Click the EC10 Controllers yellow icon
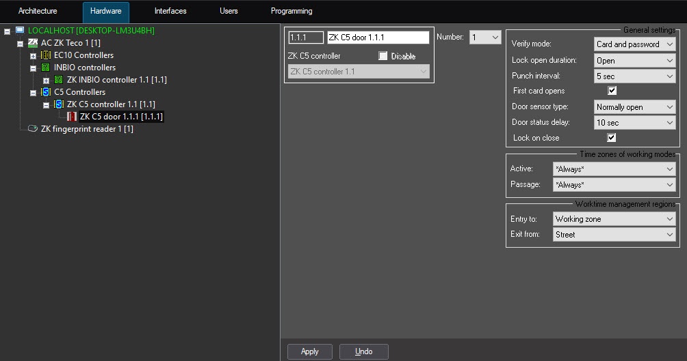The width and height of the screenshot is (687, 361). [x=46, y=55]
